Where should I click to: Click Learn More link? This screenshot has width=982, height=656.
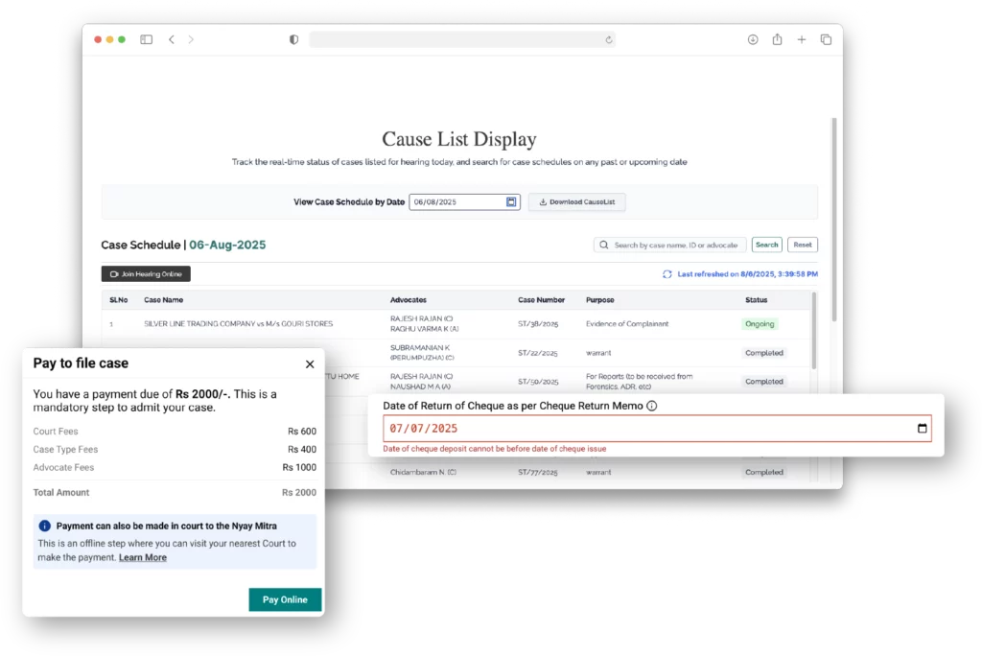point(143,557)
